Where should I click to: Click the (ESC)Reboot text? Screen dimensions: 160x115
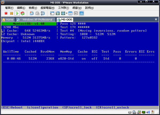(12, 108)
